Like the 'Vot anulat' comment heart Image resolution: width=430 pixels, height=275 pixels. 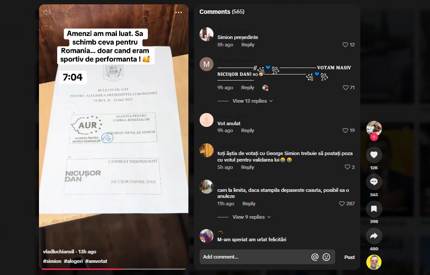[x=345, y=130]
